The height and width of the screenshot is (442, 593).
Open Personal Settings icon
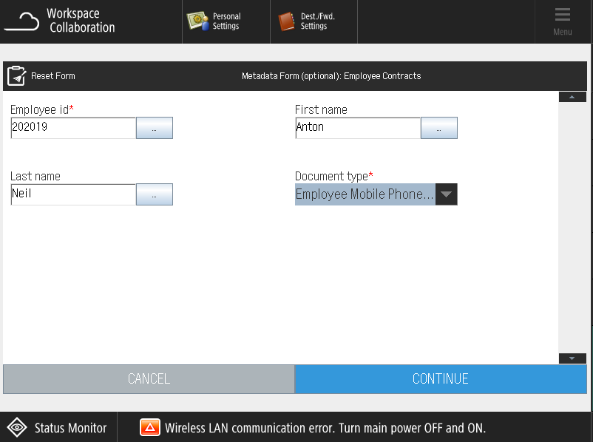point(197,21)
